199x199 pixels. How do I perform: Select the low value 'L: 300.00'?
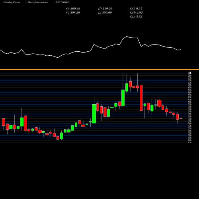pos(105,12)
